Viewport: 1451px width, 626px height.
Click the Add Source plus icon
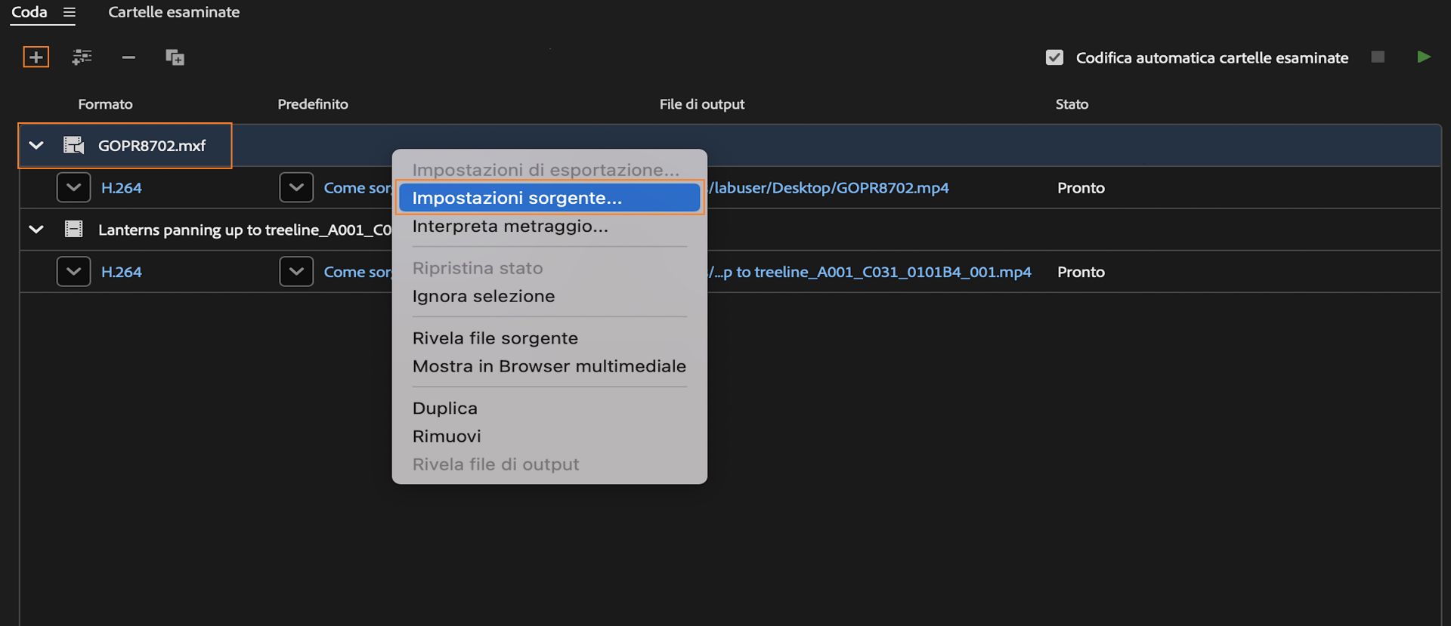click(36, 57)
